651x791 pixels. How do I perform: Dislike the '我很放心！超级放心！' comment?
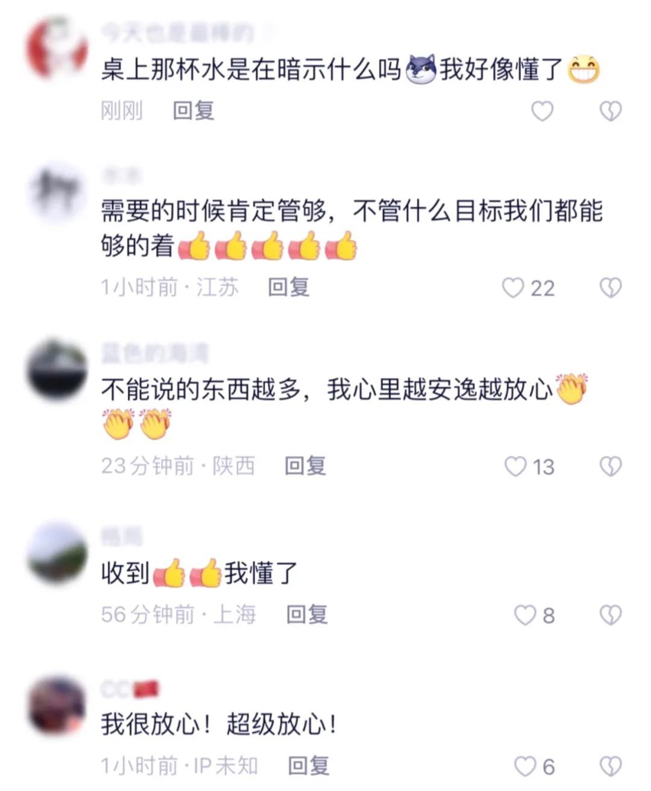pos(611,766)
